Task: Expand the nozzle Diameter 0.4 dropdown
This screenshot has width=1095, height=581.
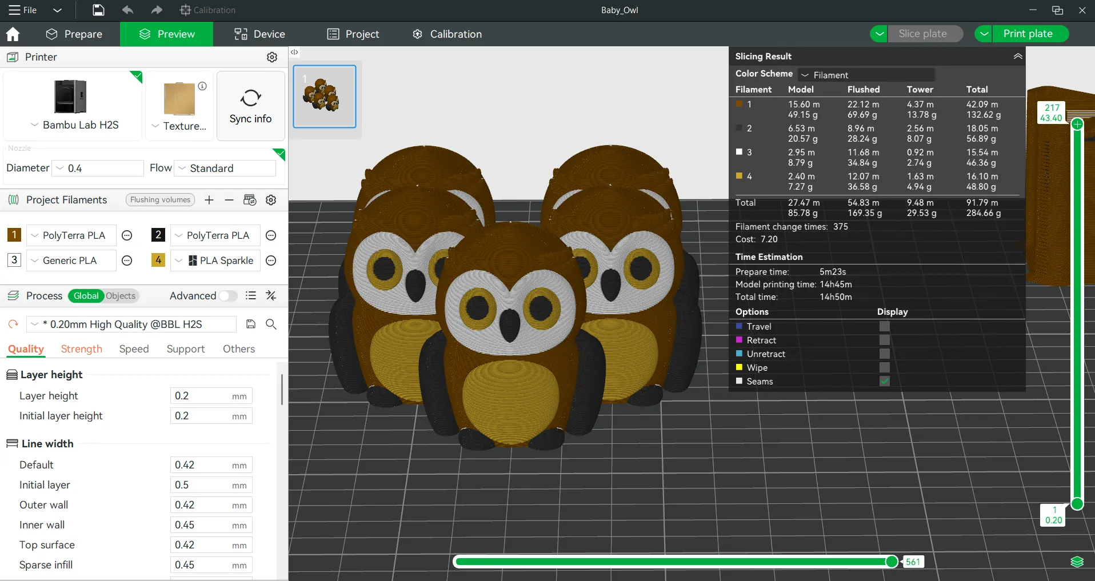Action: (98, 168)
